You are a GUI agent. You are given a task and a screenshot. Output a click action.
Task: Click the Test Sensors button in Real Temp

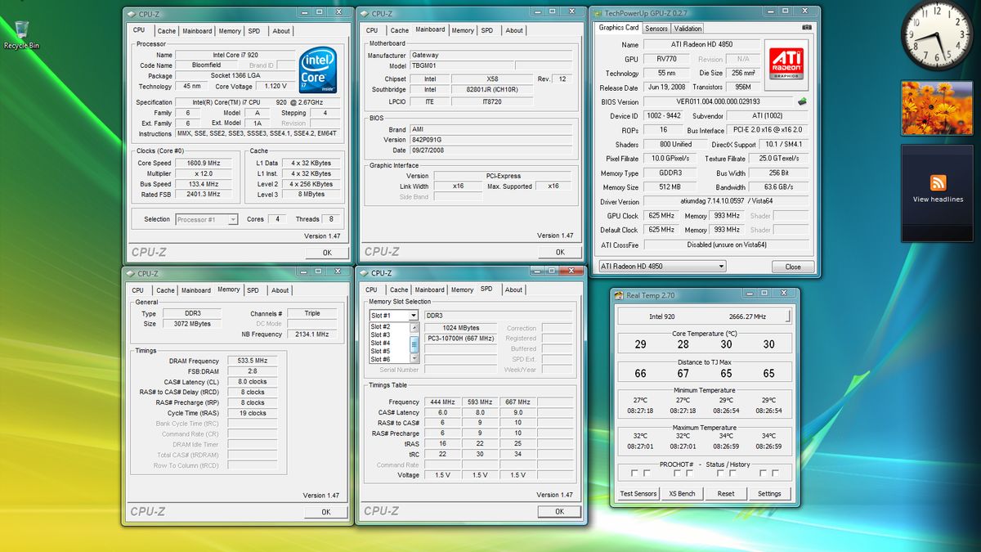pos(638,493)
